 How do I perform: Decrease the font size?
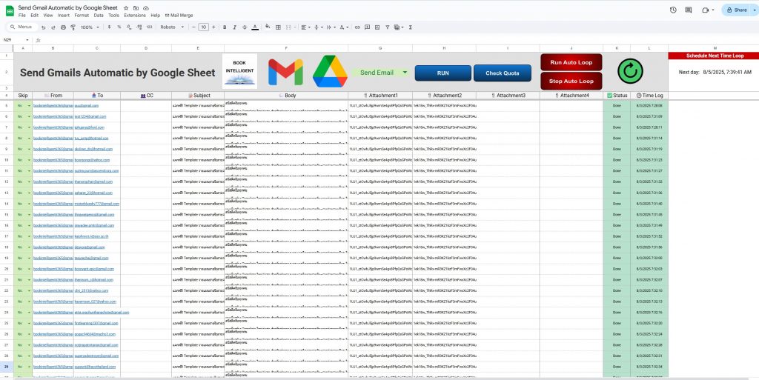coord(193,27)
